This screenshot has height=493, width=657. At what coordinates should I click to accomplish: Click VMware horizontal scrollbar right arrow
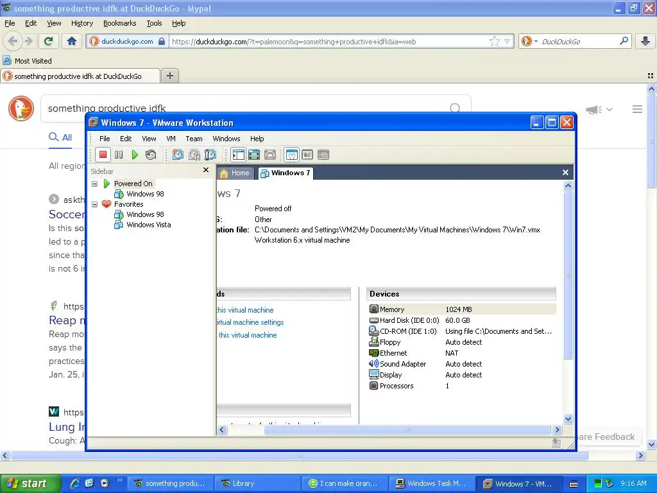[557, 429]
